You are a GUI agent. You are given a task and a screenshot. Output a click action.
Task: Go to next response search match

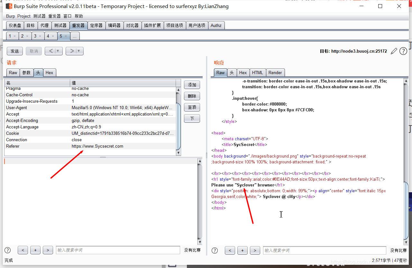[255, 250]
